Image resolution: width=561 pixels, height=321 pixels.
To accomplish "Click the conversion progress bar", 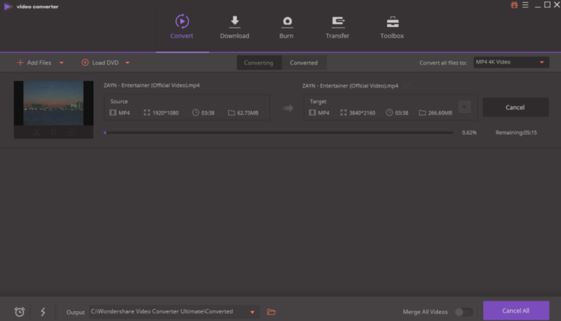I will point(278,132).
